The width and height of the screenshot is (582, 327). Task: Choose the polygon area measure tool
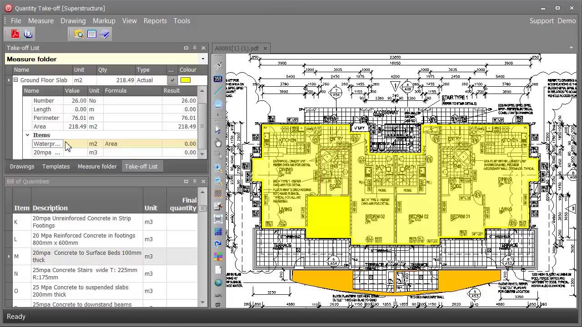point(218,104)
